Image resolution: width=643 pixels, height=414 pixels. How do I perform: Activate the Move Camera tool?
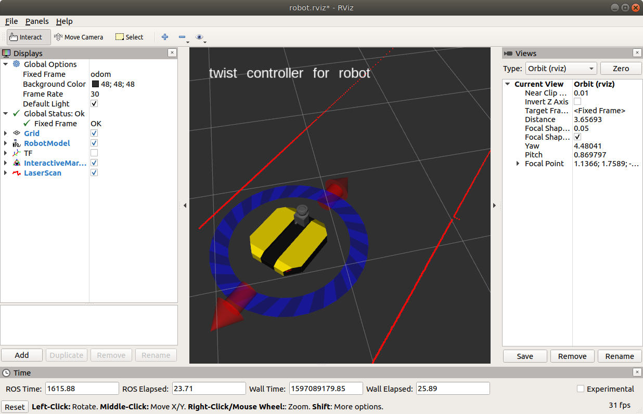(79, 37)
